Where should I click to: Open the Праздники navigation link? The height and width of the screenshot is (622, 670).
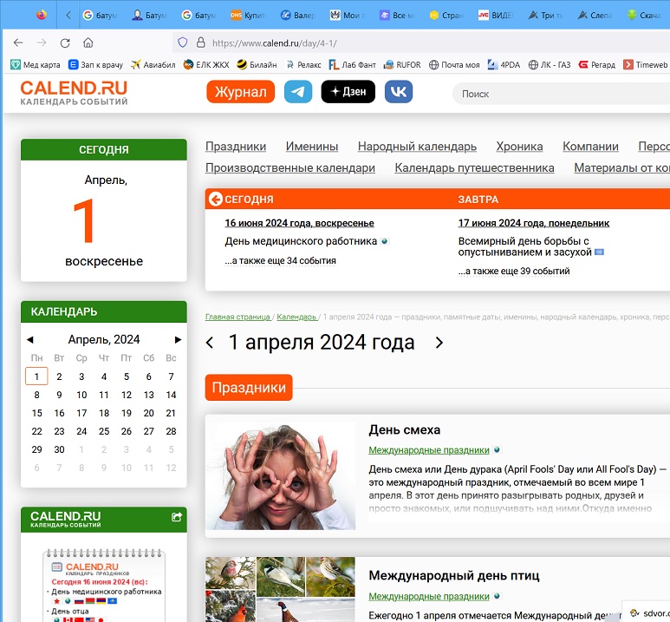tap(236, 147)
